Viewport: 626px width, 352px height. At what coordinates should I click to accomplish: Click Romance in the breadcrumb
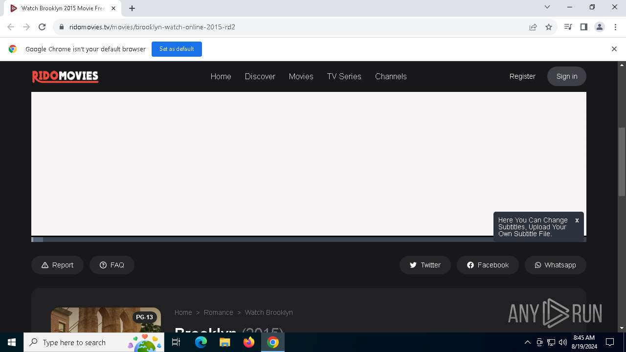pyautogui.click(x=218, y=312)
